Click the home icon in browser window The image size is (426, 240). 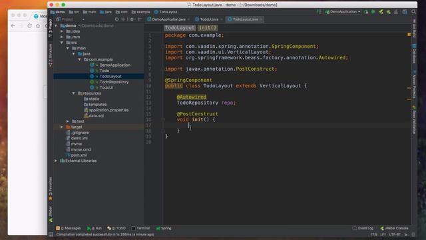[x=38, y=26]
